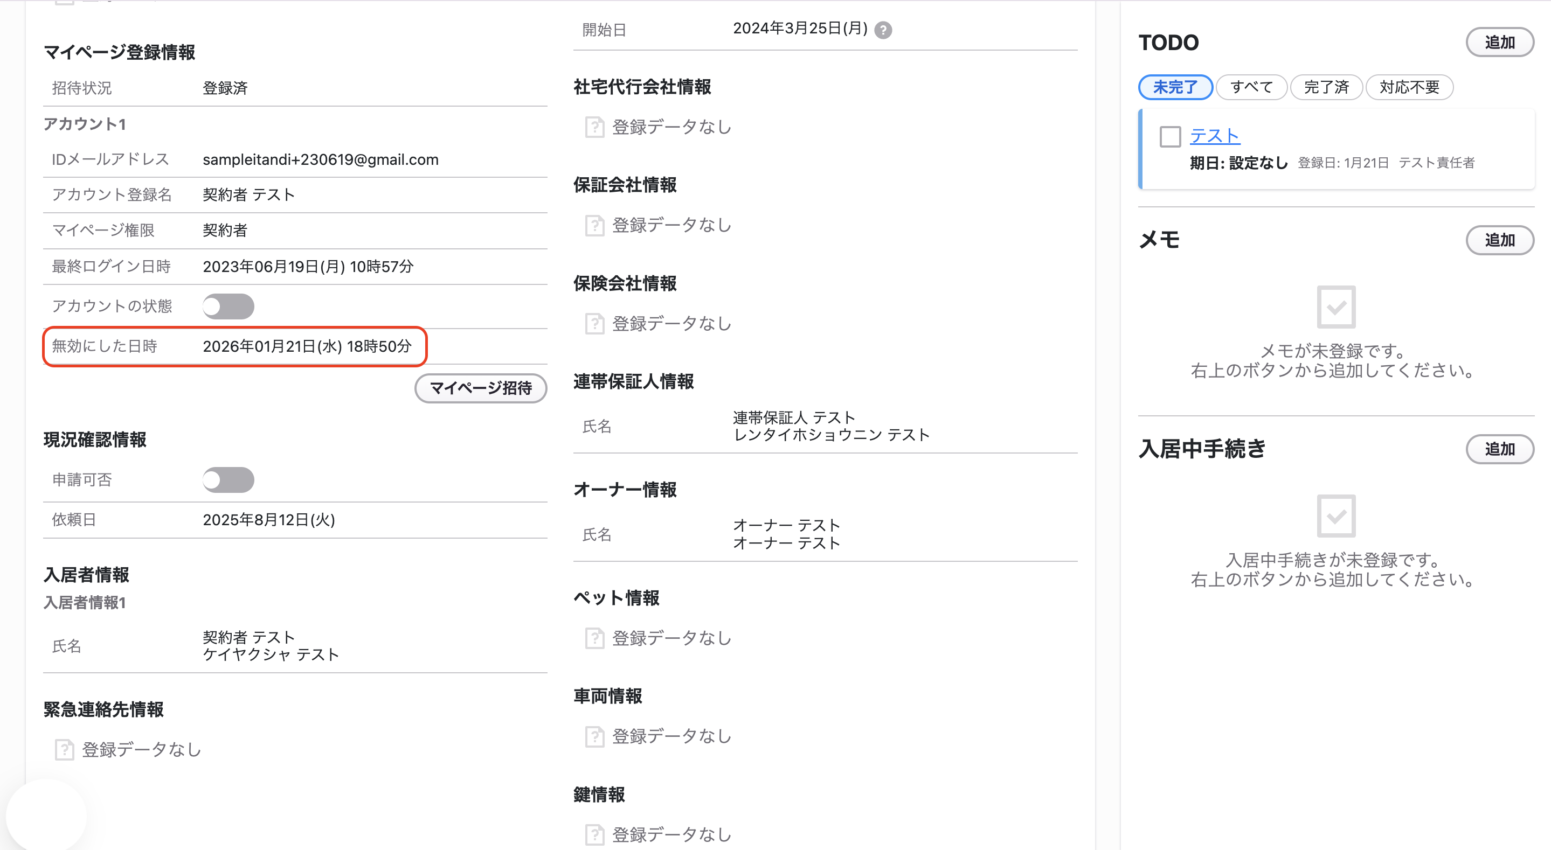Click 追加 button in TODO section
Screen dimensions: 1551x850
tap(1500, 42)
